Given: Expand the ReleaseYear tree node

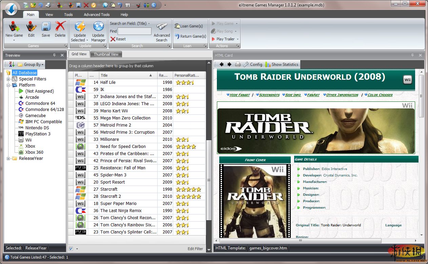Looking at the screenshot, I should (8, 158).
